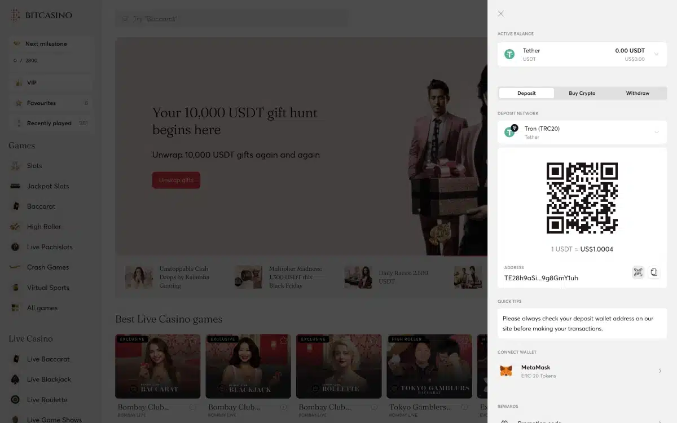Show info for Bombay Club Blackjack game
The image size is (677, 423).
[x=284, y=407]
